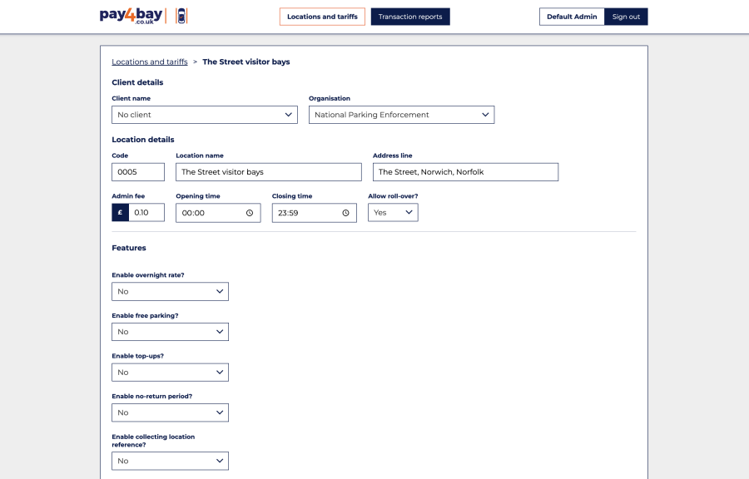Click the 'Allow roll-over?' label
The image size is (749, 479).
point(393,196)
